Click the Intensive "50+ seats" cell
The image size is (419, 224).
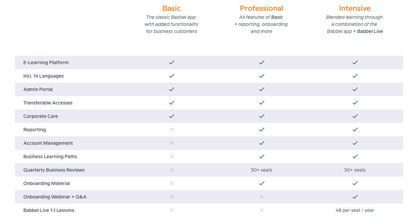(355, 170)
